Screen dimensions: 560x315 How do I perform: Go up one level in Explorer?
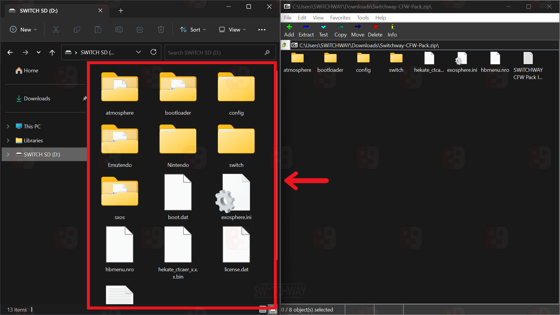52,52
